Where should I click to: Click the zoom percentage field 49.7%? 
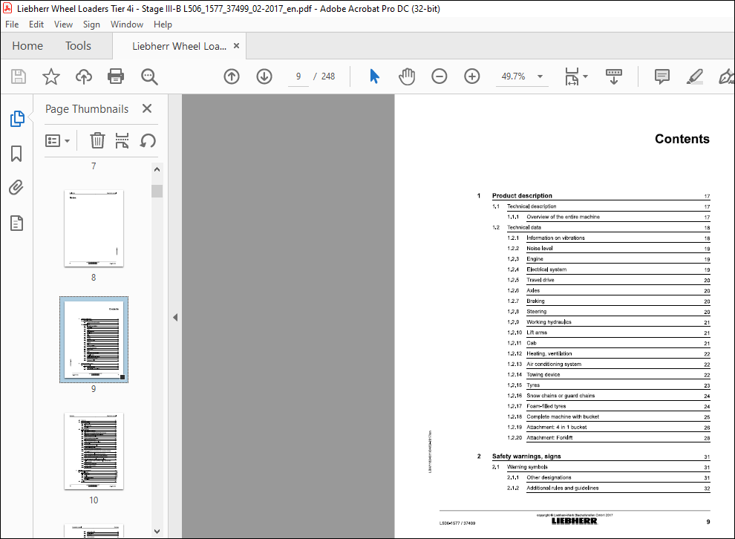click(x=513, y=76)
